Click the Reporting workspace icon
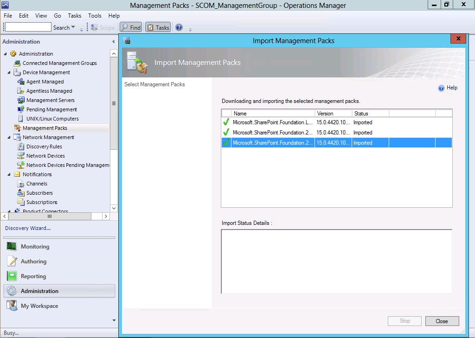The image size is (475, 338). pos(12,276)
